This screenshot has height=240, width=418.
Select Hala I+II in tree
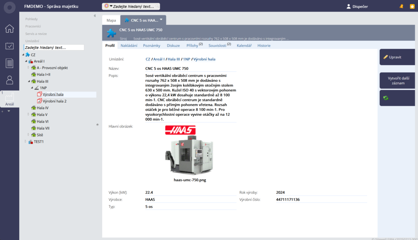(44, 75)
